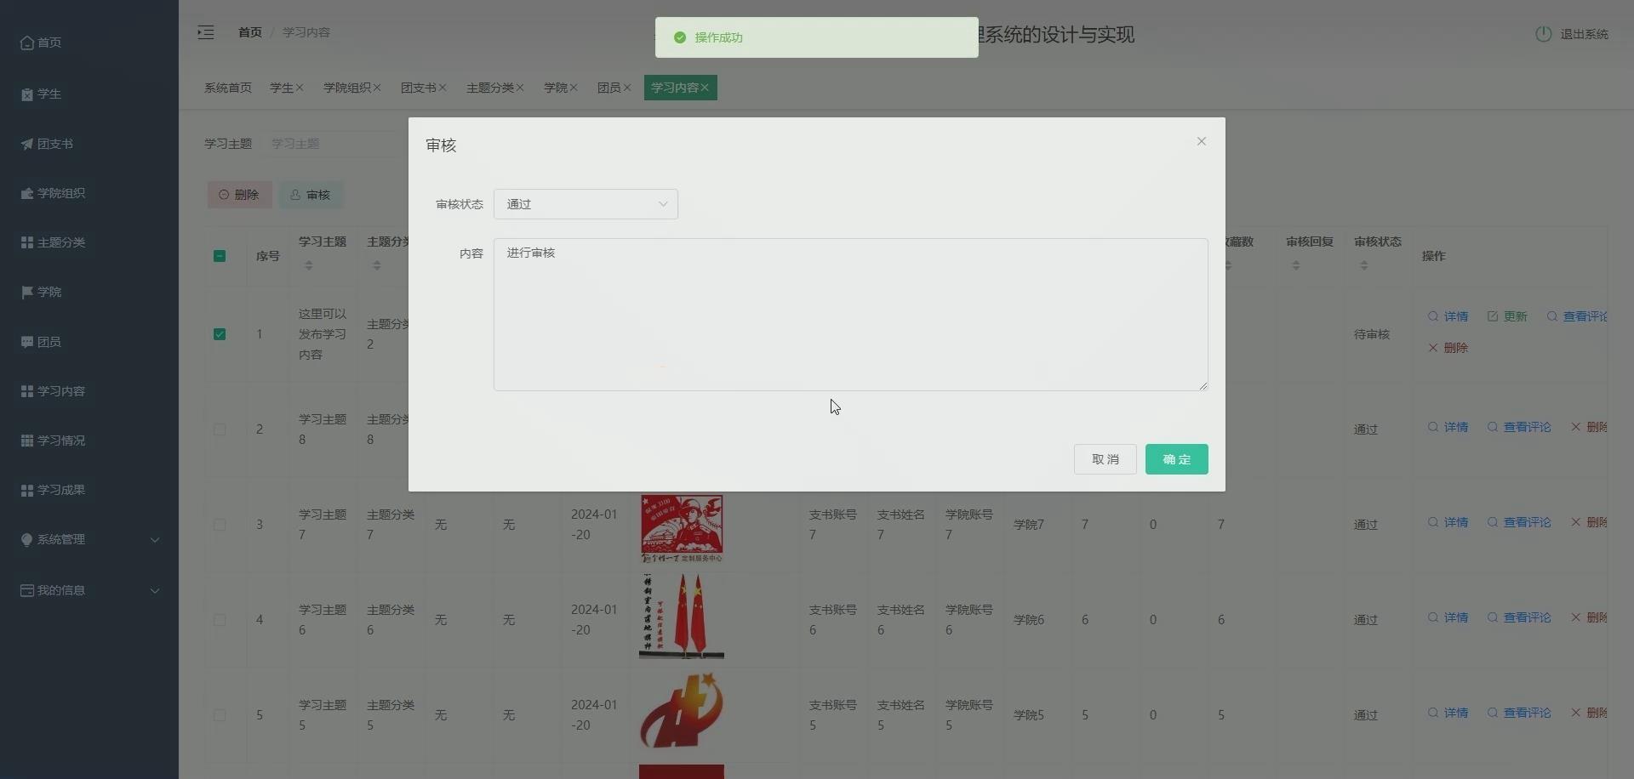This screenshot has width=1634, height=779.
Task: Click the sidebar collapse hamburger icon
Action: 206,32
